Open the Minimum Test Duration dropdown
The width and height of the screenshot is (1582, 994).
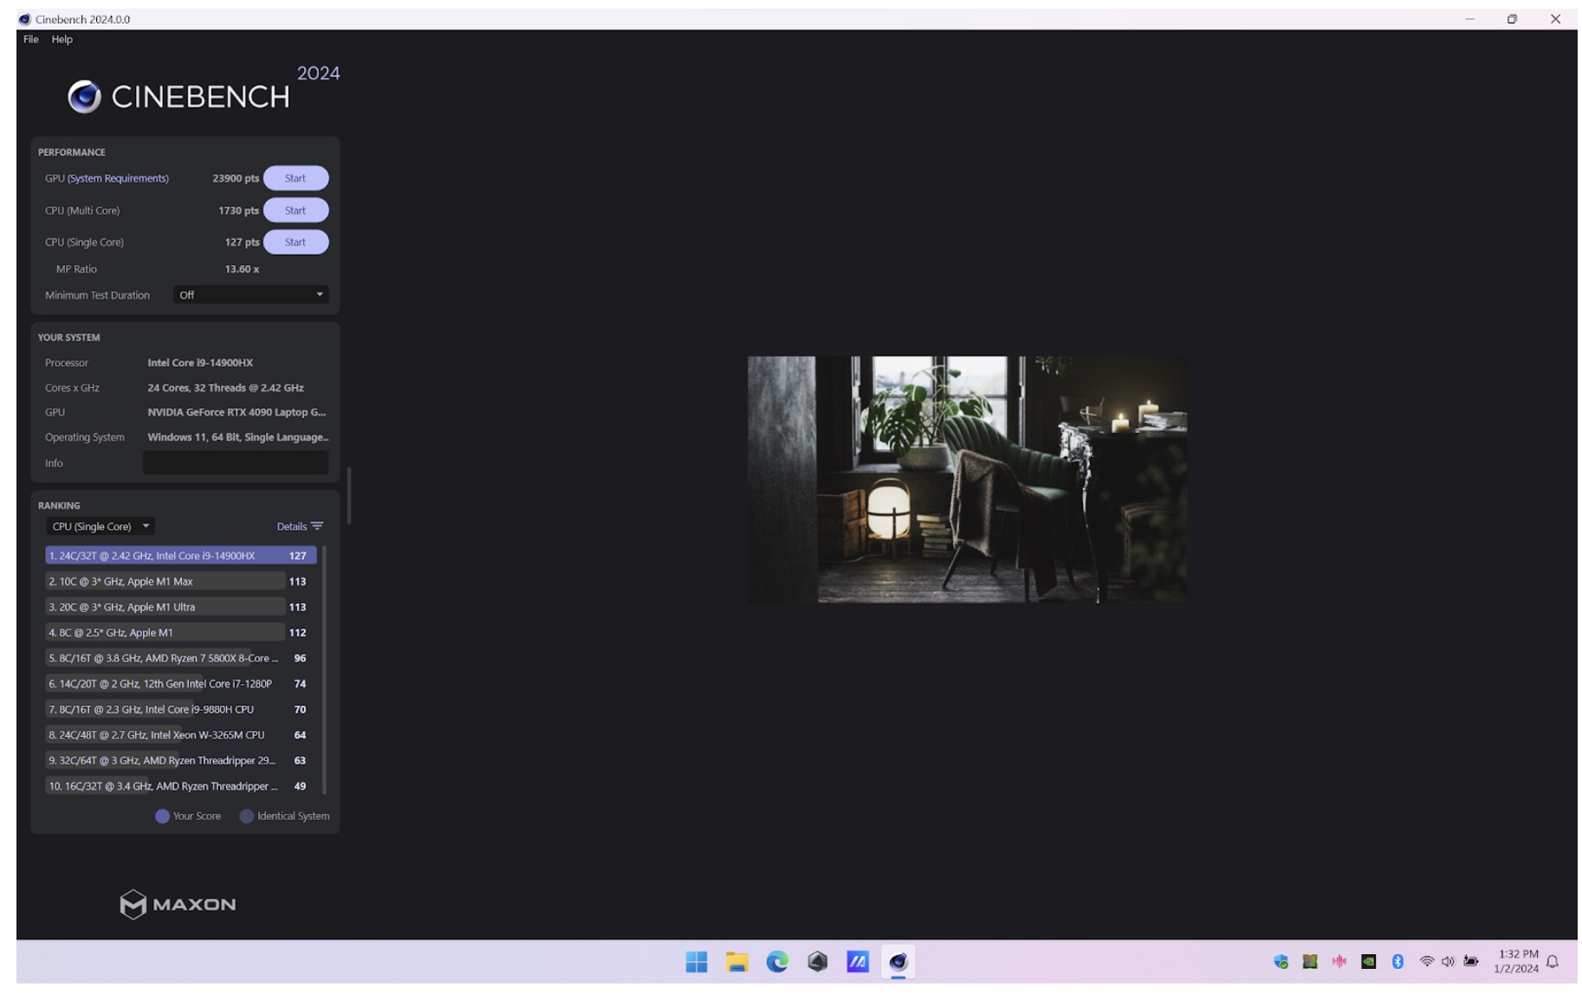(x=250, y=295)
